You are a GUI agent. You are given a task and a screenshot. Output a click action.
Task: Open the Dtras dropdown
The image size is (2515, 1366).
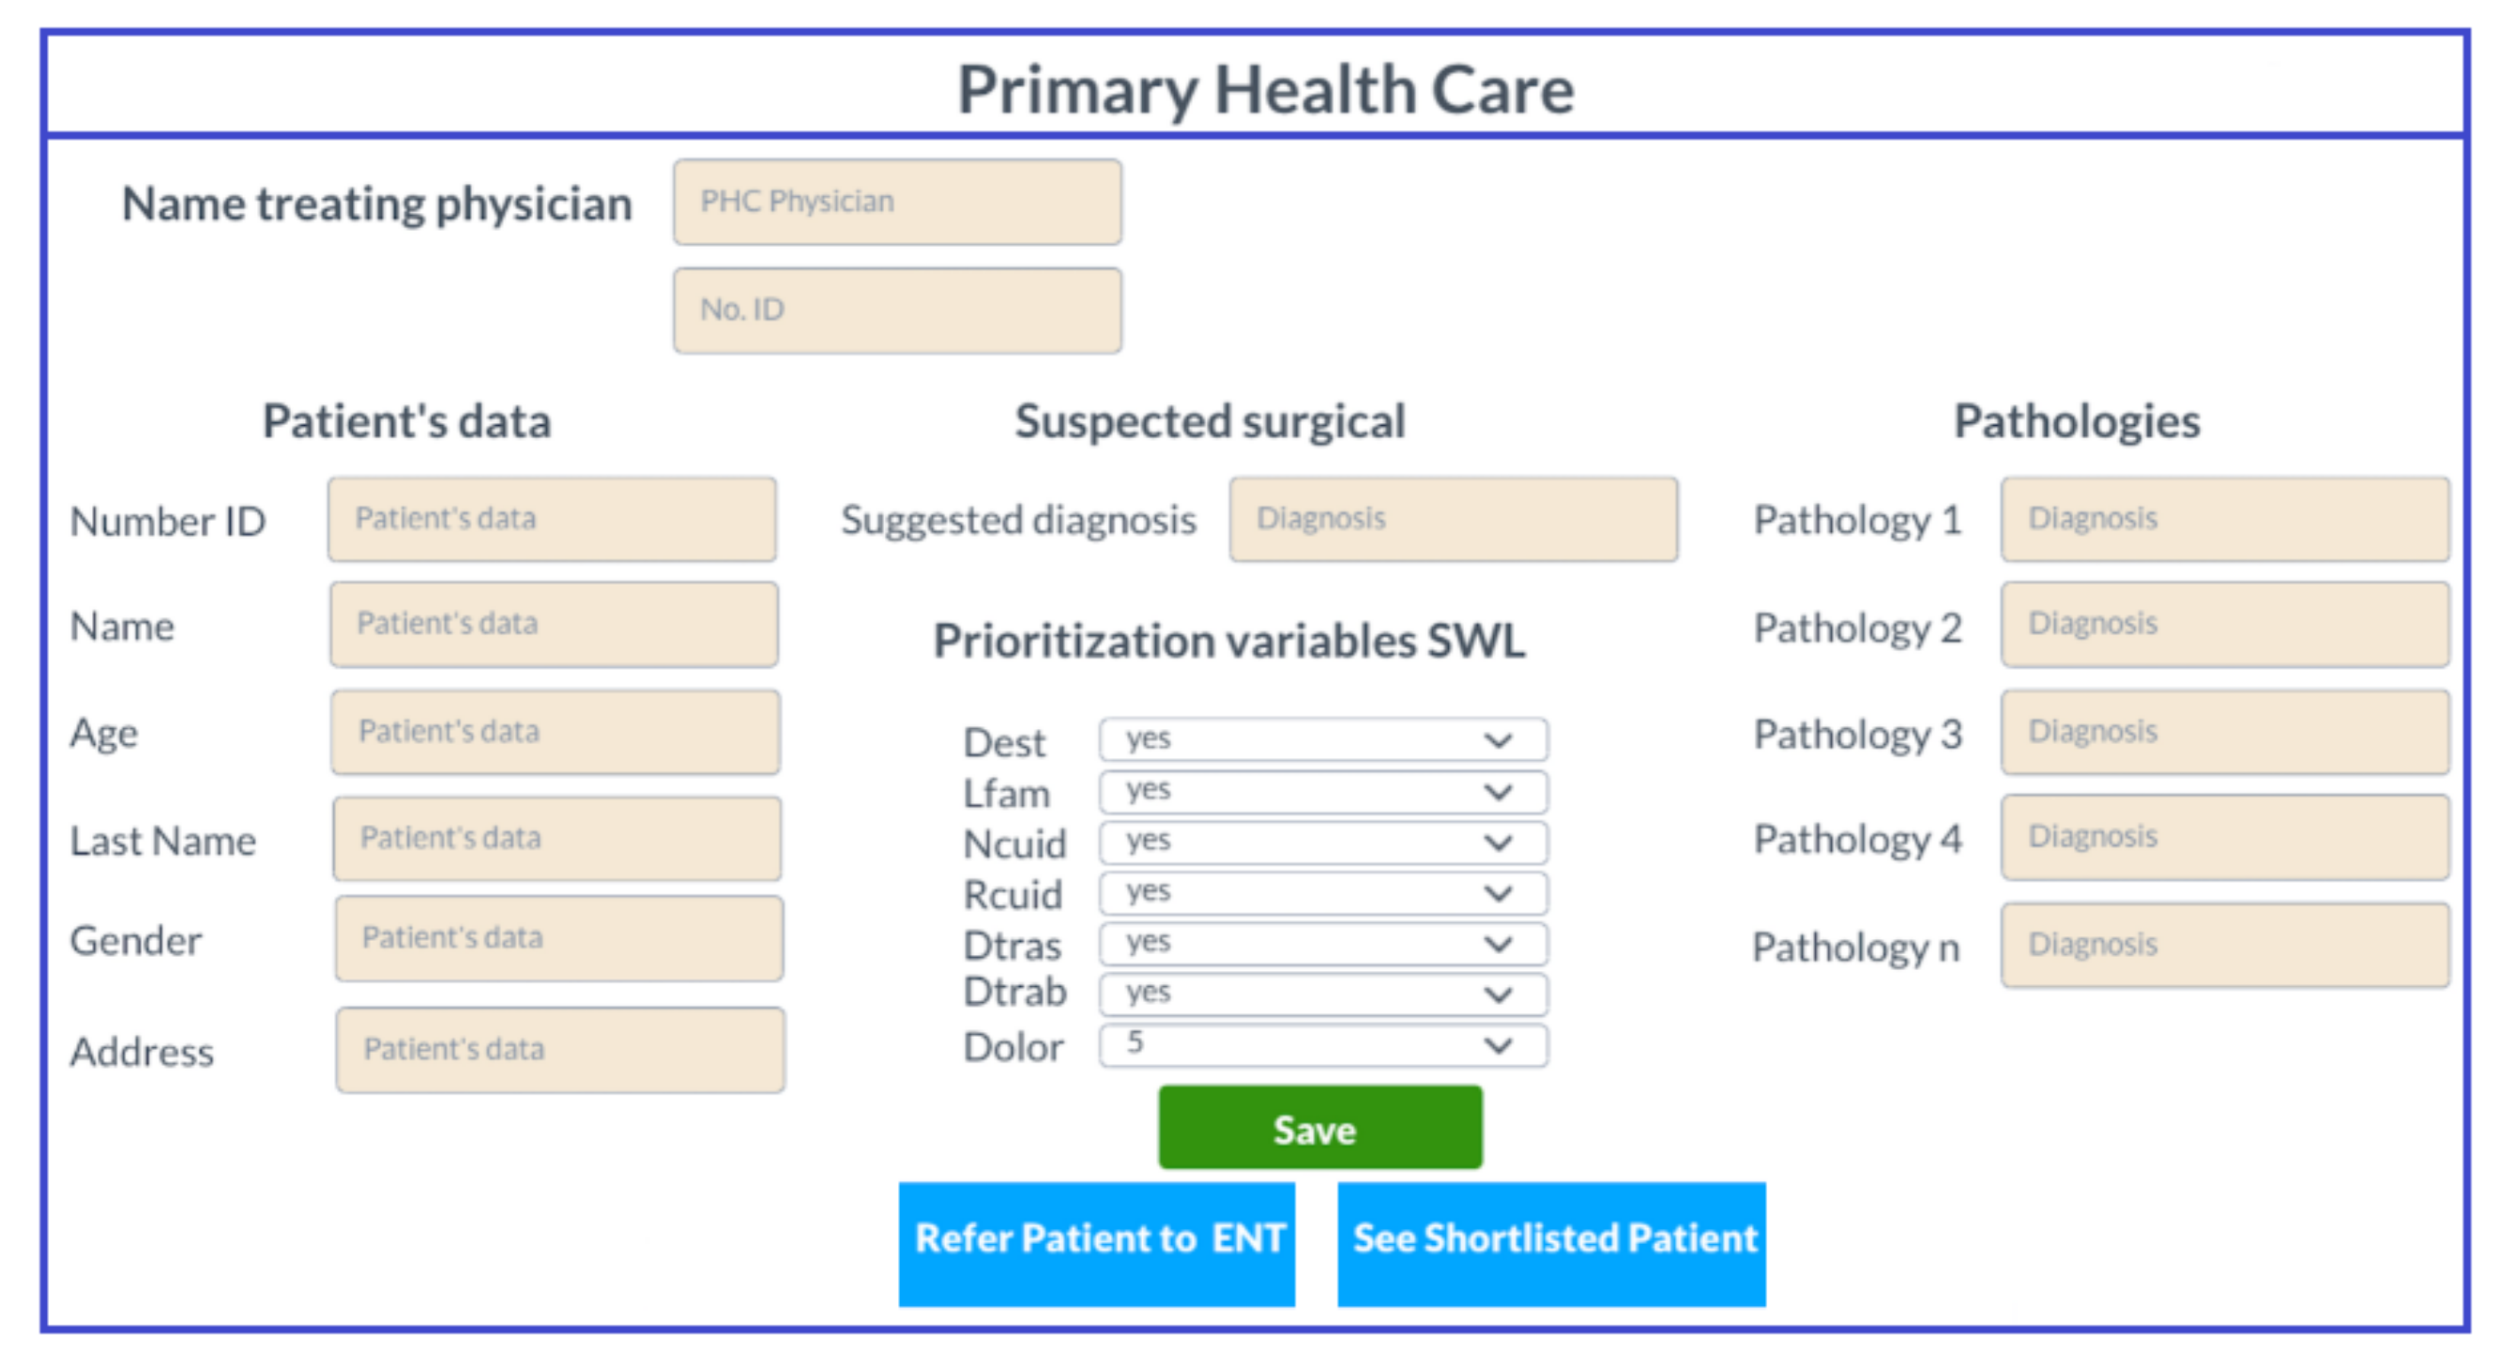(1322, 943)
